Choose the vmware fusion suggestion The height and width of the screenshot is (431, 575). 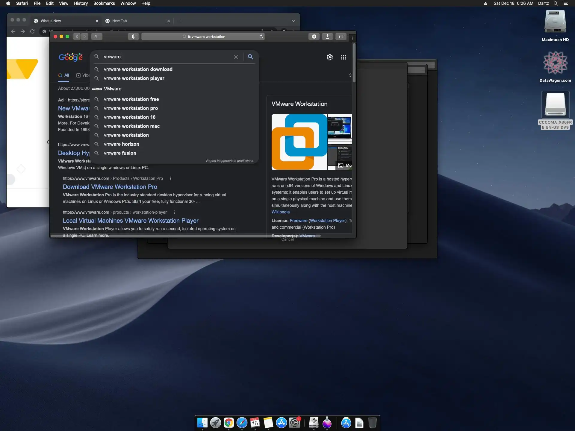pos(120,153)
